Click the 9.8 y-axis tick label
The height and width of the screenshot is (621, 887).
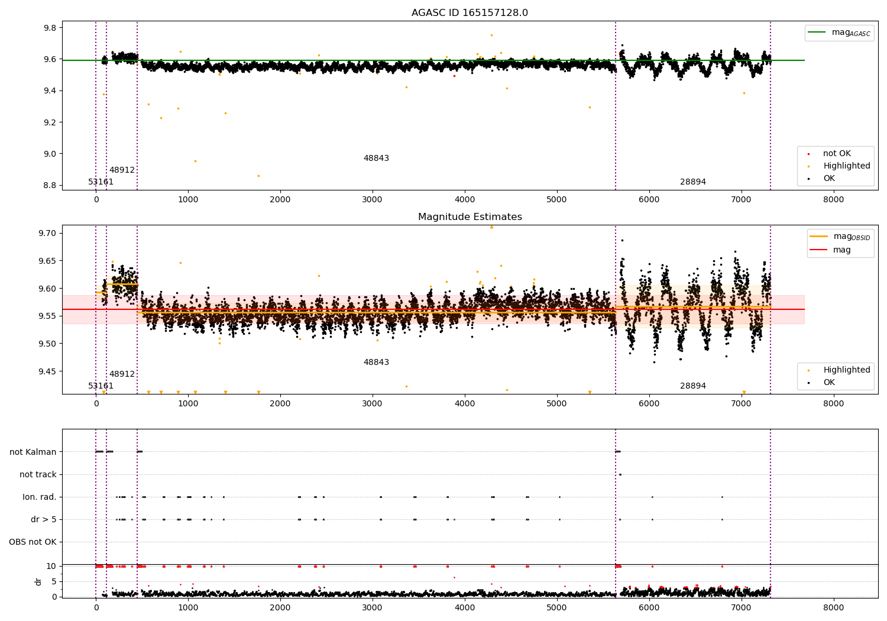click(x=50, y=28)
